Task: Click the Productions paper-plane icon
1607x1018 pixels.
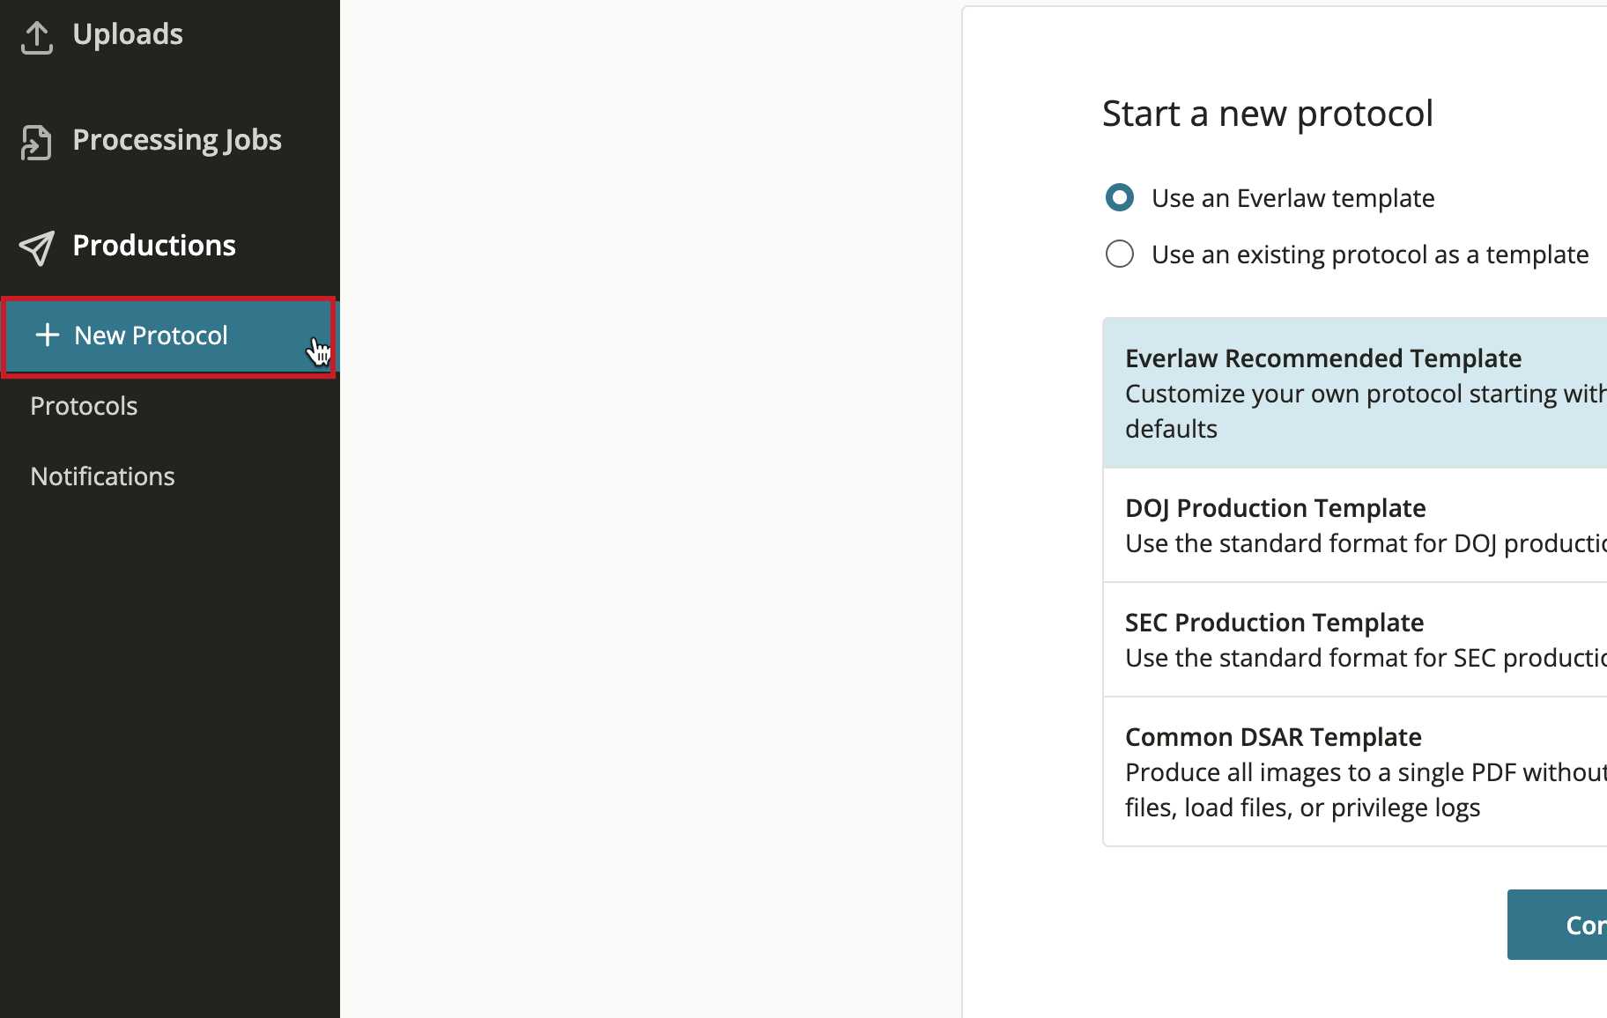Action: coord(37,247)
